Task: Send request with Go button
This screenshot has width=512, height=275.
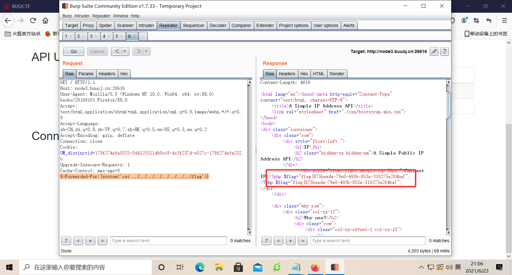Action: (x=74, y=51)
